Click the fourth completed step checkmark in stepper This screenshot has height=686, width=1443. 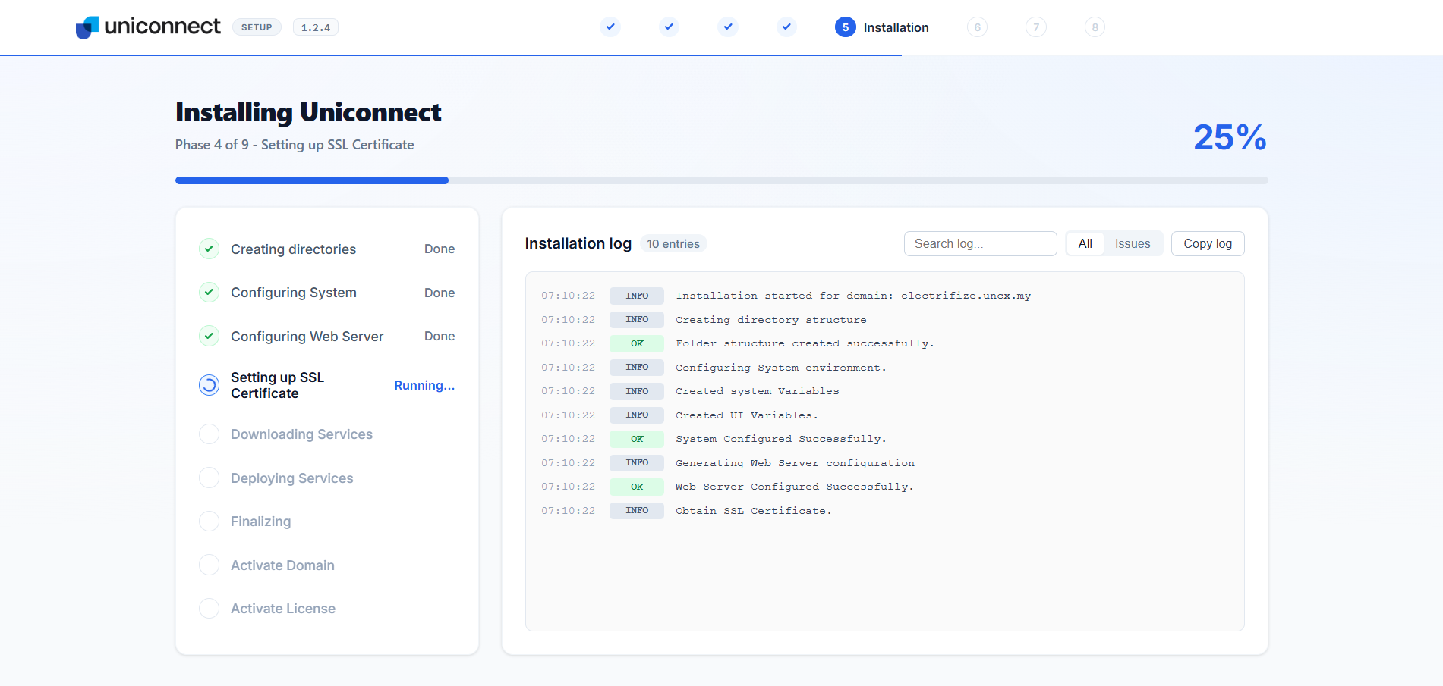tap(786, 27)
